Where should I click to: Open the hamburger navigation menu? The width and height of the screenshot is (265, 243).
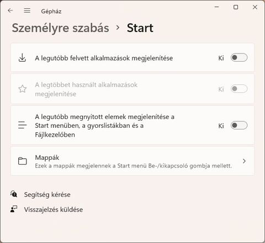27,10
